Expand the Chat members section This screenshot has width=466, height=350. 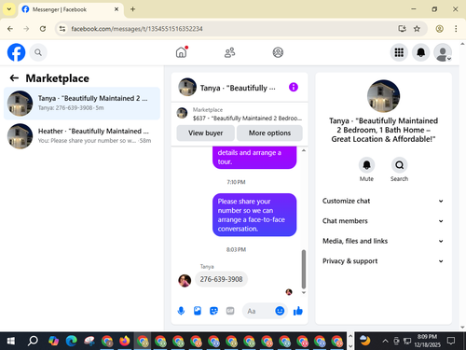tap(383, 221)
